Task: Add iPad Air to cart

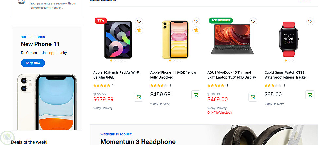Action: [x=138, y=97]
